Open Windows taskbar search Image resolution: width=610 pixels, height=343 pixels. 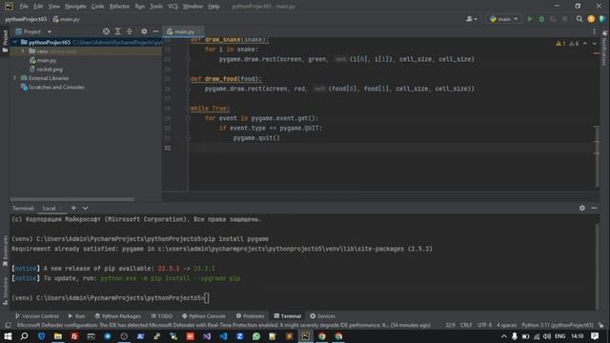coord(24,336)
